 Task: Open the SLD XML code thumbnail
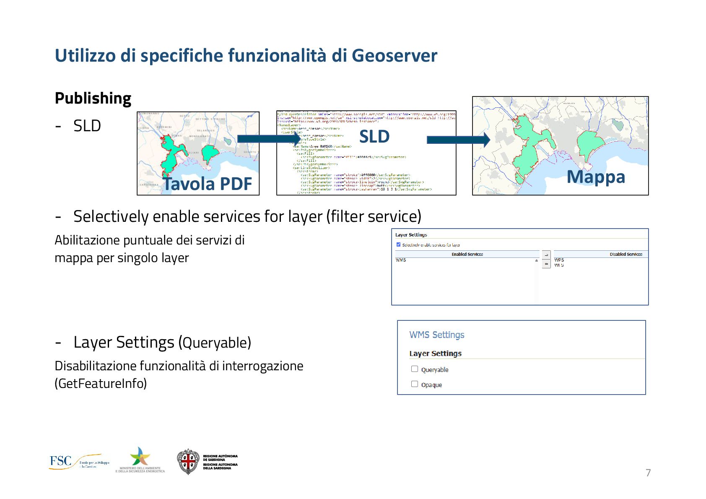pyautogui.click(x=366, y=153)
